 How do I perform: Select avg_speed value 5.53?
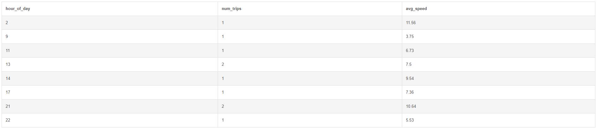[410, 120]
